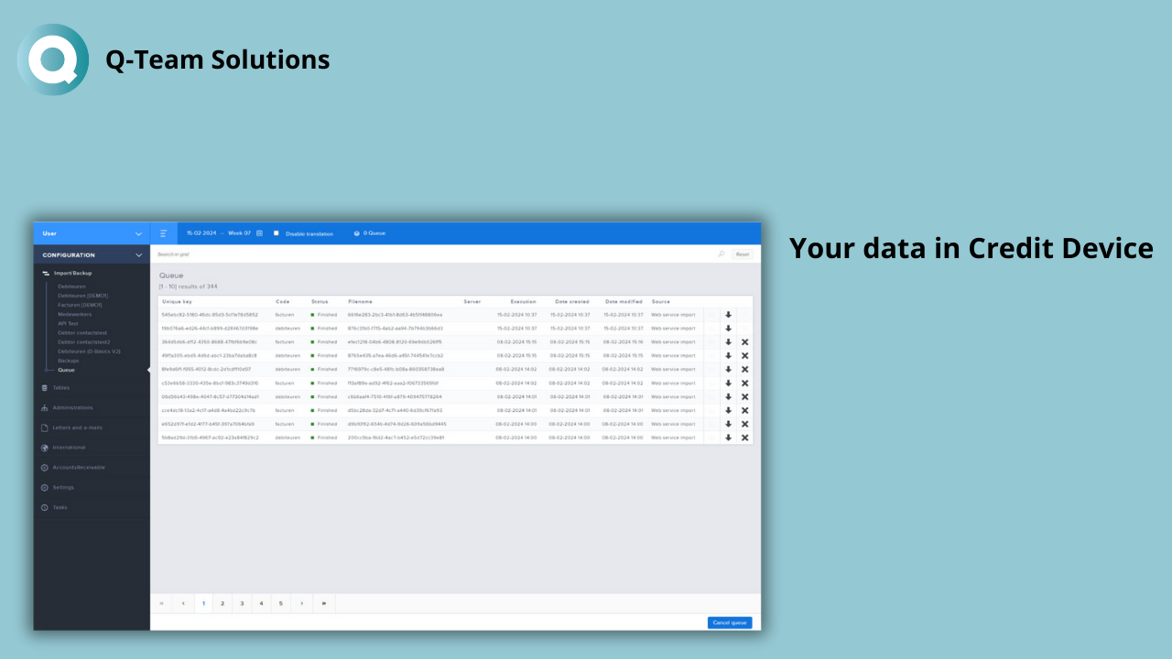The image size is (1172, 659).
Task: Click download arrow on last queue row
Action: pos(729,438)
